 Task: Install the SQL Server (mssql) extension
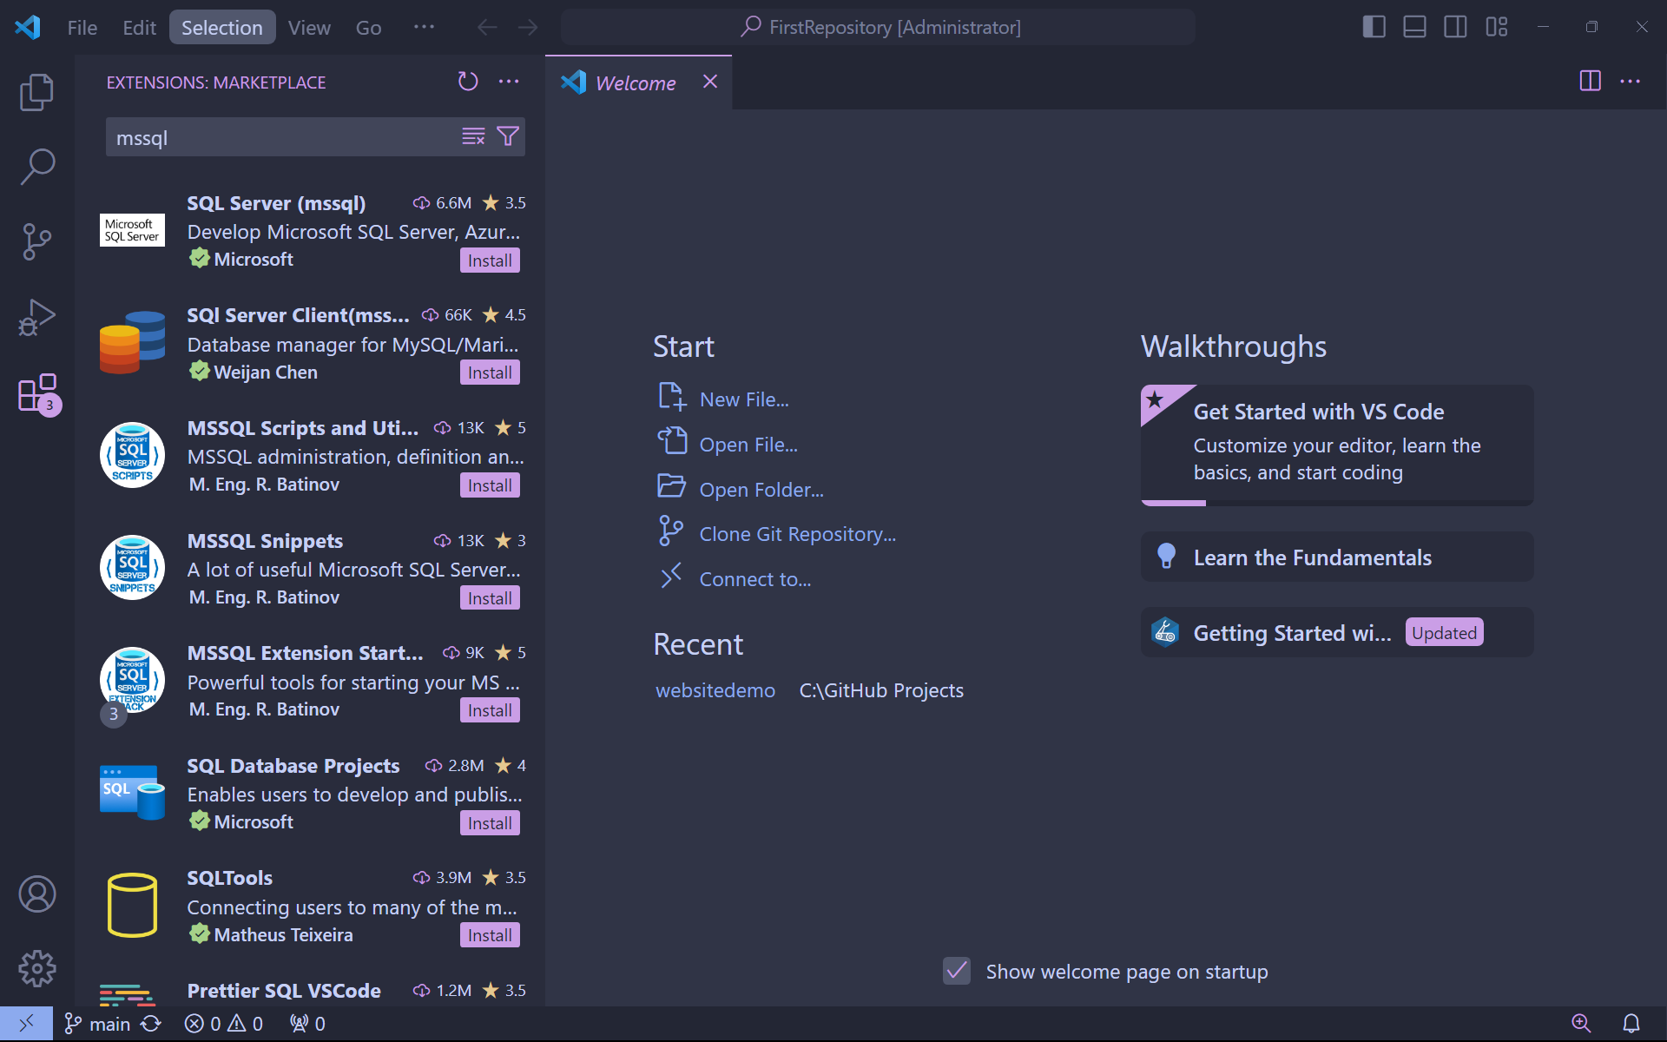tap(489, 260)
